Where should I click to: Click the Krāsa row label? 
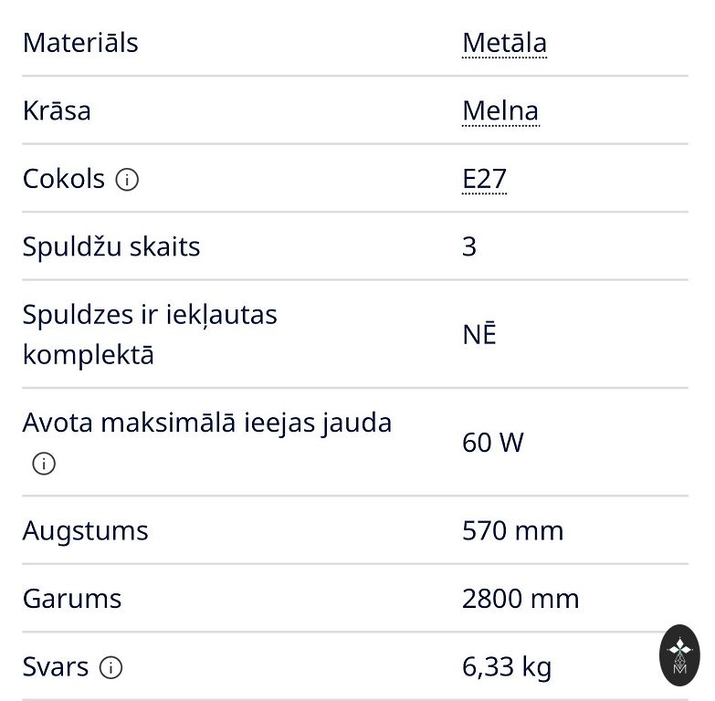(x=57, y=111)
